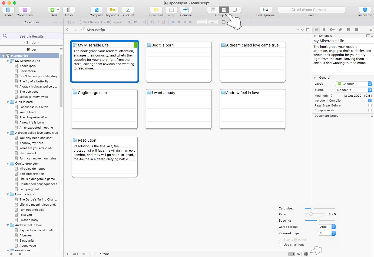This screenshot has height=257, width=374.
Task: Disable the Include in Compile checkbox
Action: pos(370,101)
